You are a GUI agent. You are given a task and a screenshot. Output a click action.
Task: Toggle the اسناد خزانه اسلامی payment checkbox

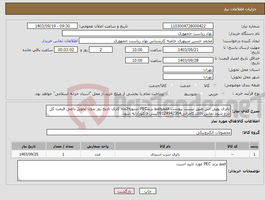tap(169, 93)
